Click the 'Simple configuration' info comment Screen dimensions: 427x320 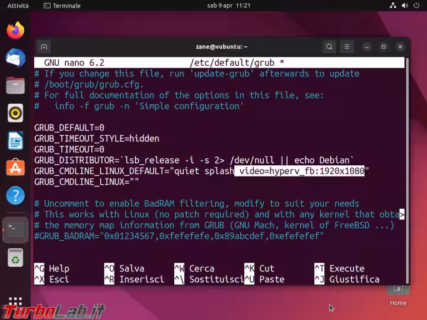139,106
